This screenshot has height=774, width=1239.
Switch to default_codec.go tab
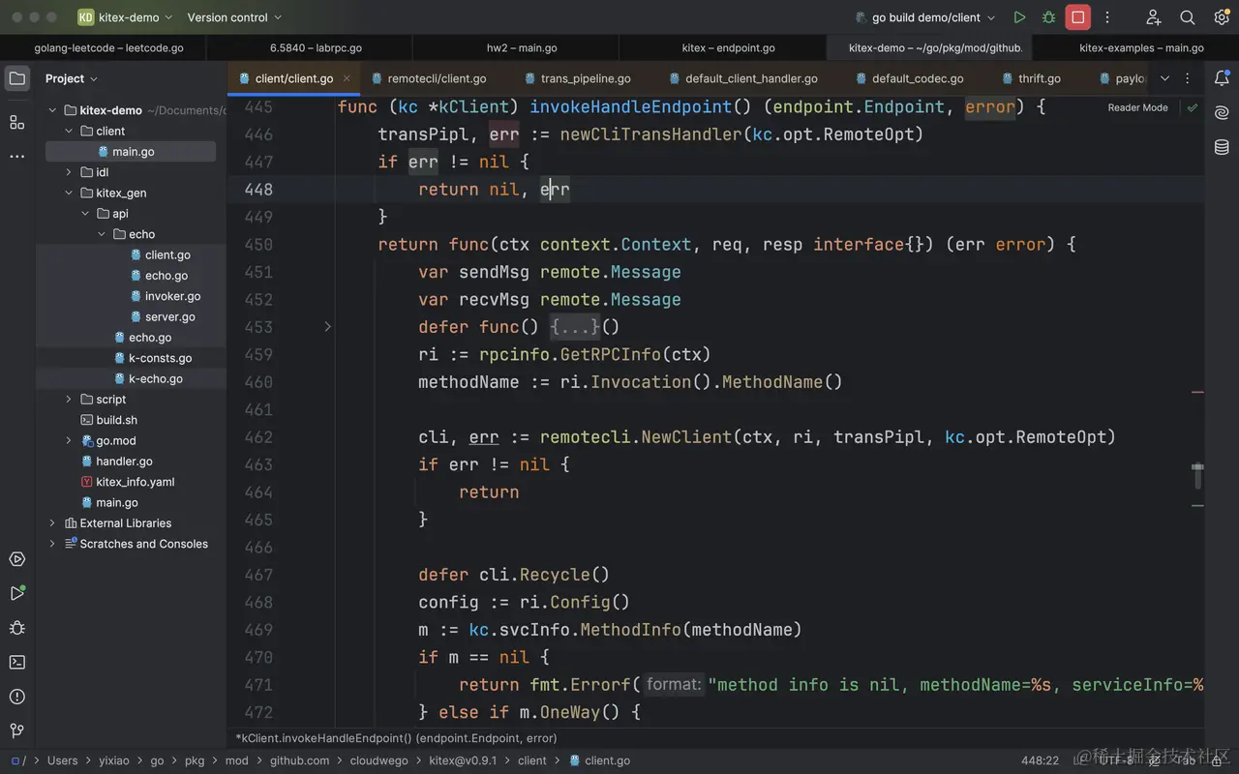(x=910, y=78)
